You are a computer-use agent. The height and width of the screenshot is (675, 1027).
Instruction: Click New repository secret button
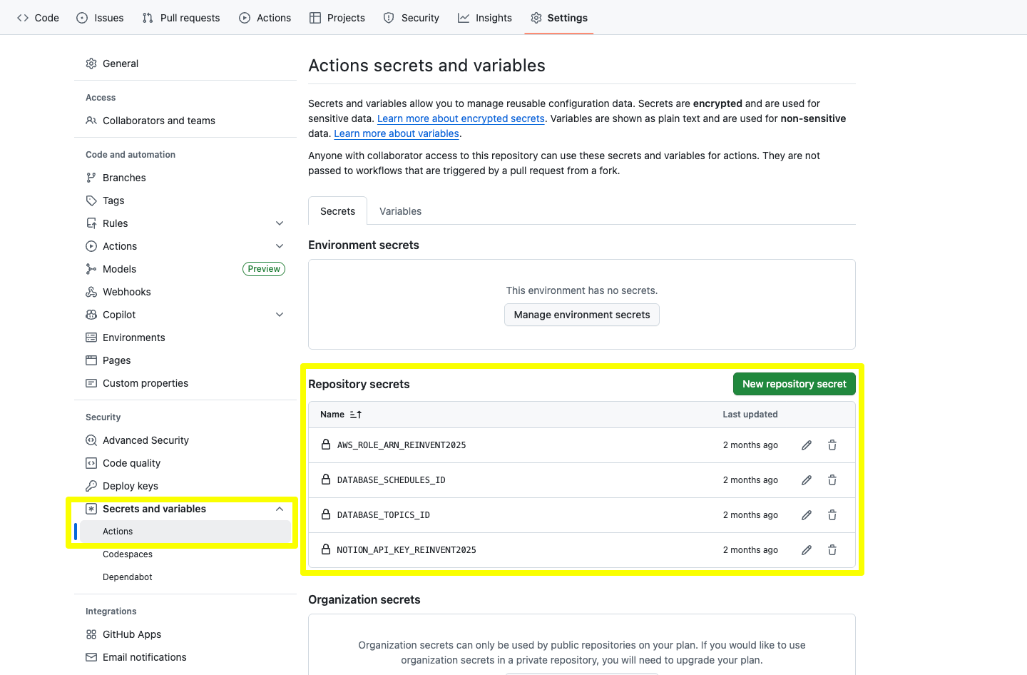click(x=794, y=384)
